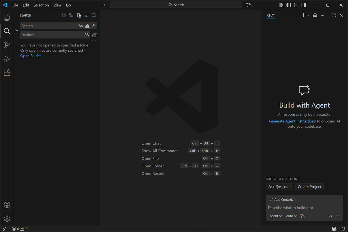Show more menu bar items
Viewport: 348px width, 232px height.
(79, 5)
